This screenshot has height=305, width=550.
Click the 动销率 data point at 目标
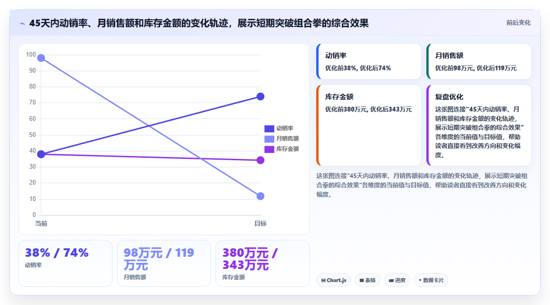260,97
